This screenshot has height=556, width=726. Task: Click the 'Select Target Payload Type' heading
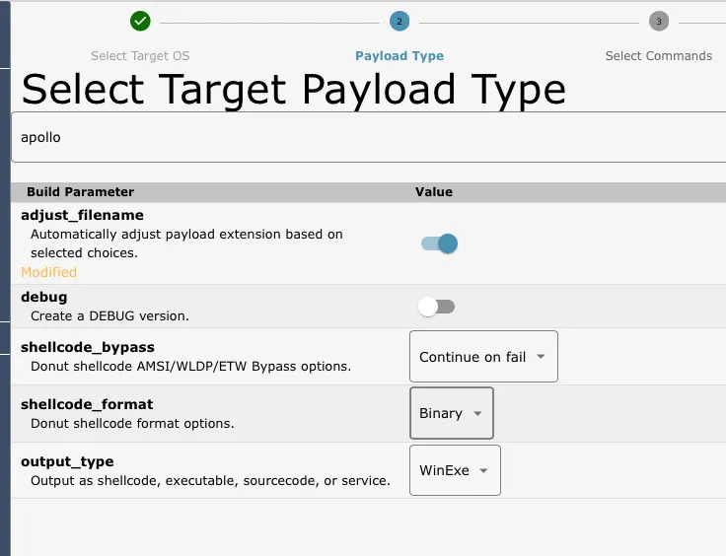pyautogui.click(x=293, y=90)
